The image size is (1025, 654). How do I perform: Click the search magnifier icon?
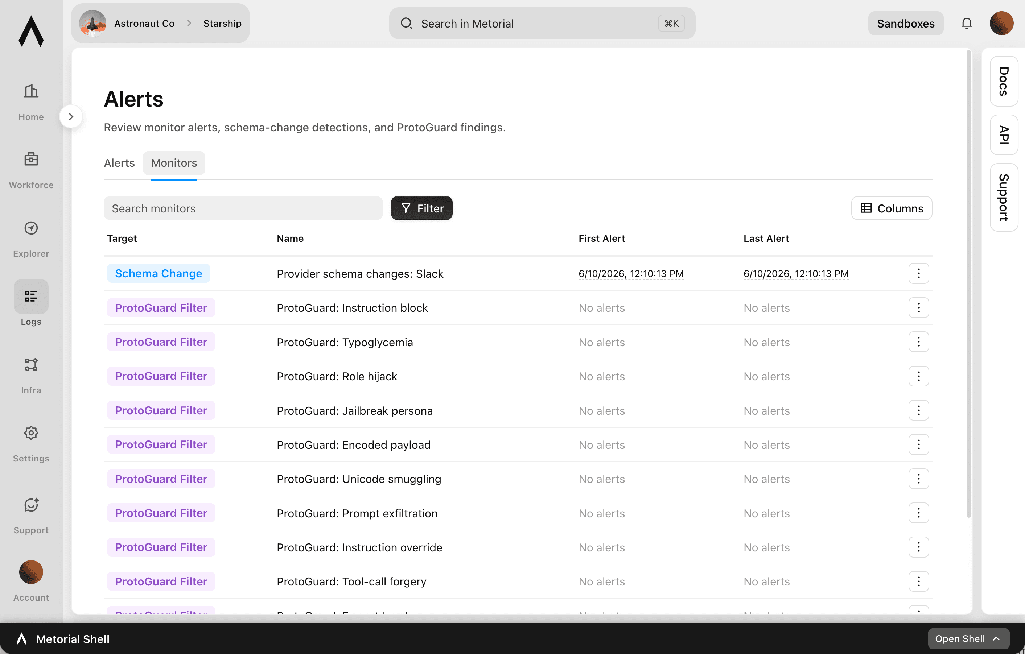[406, 23]
